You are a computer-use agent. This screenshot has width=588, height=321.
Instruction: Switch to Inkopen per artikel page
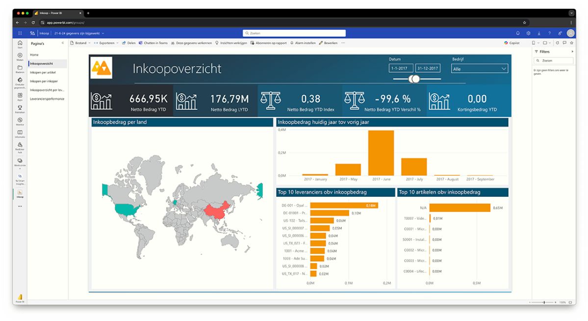click(42, 73)
